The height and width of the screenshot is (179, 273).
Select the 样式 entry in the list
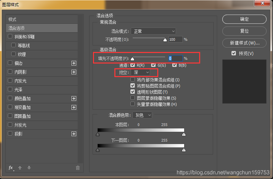[x=42, y=19]
